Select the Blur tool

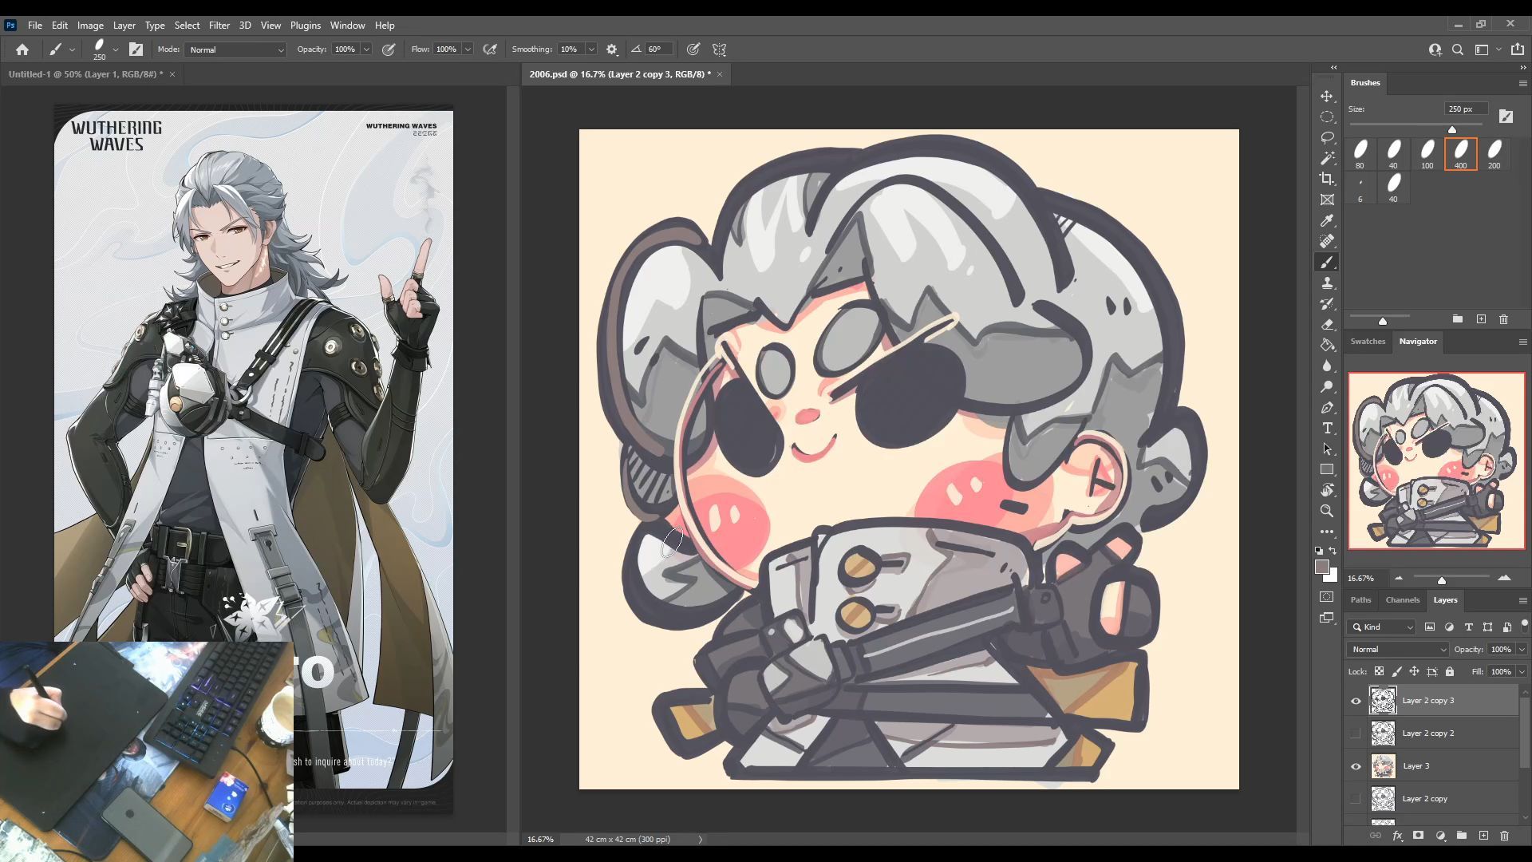(1327, 366)
